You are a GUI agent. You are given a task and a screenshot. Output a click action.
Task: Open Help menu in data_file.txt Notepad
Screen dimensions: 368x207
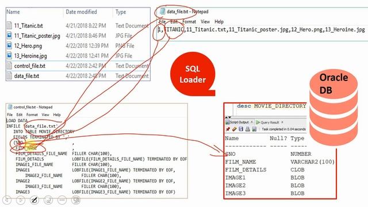tap(219, 22)
